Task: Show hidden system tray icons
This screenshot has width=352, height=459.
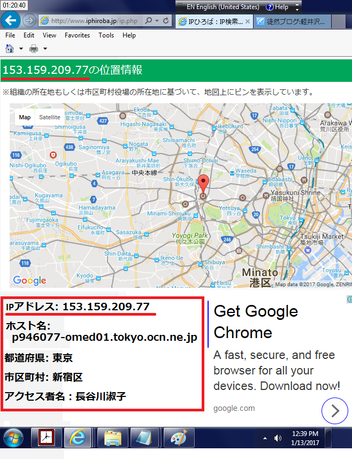Action: point(265,438)
